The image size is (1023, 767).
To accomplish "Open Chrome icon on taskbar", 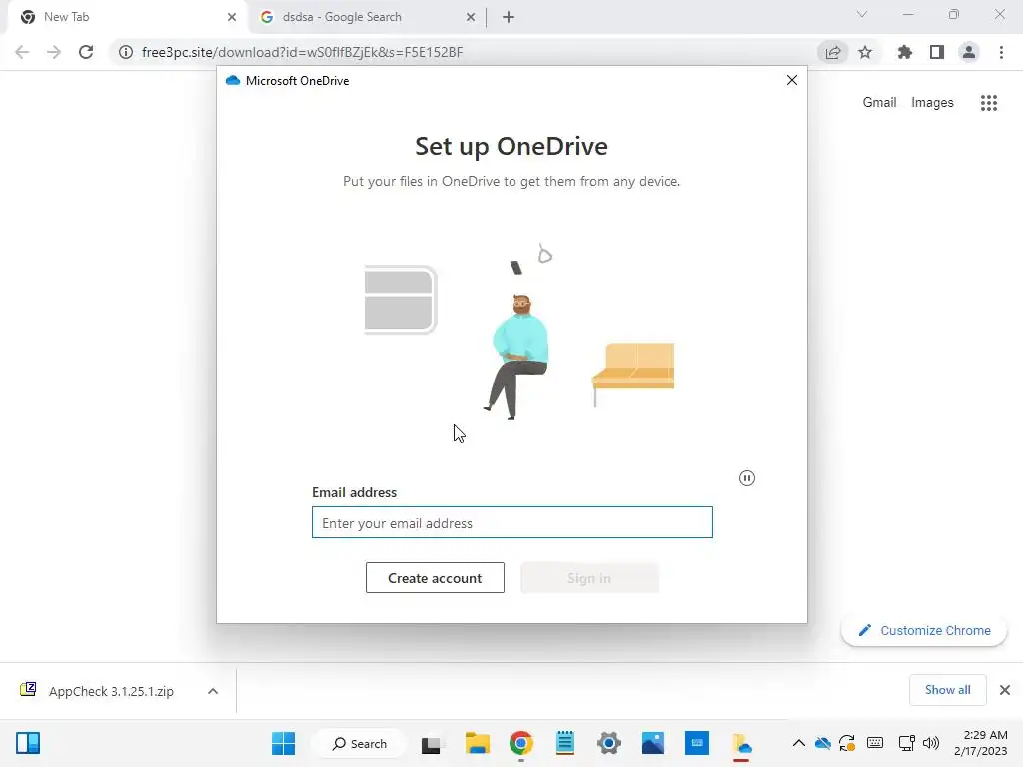I will (x=521, y=743).
